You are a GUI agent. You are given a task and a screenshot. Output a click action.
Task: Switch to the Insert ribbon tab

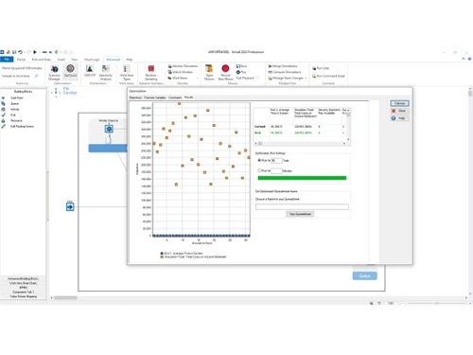[x=61, y=60]
